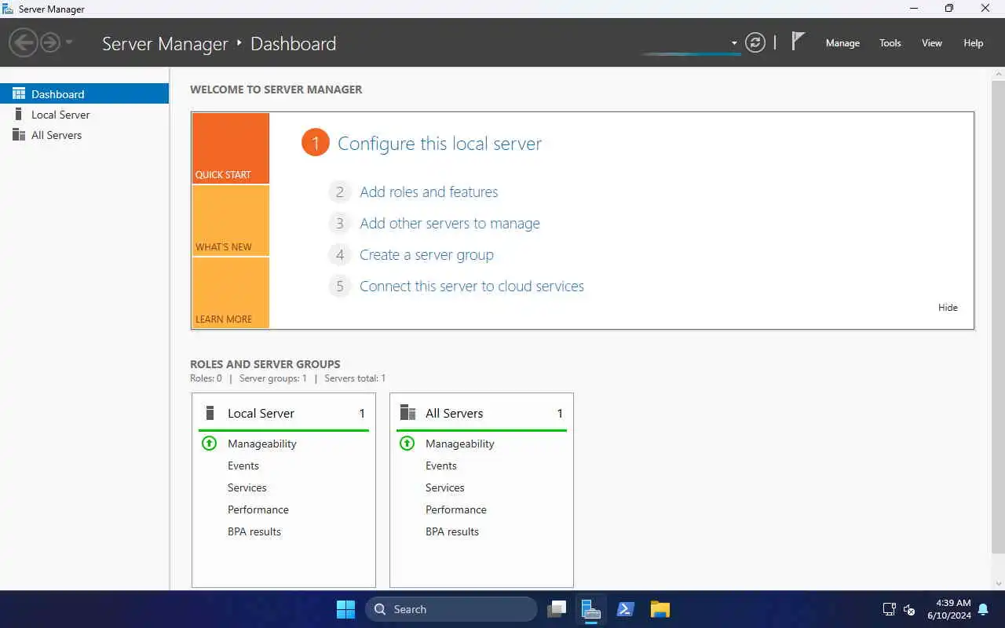Open Performance under Local Server tile
1005x628 pixels.
[258, 509]
